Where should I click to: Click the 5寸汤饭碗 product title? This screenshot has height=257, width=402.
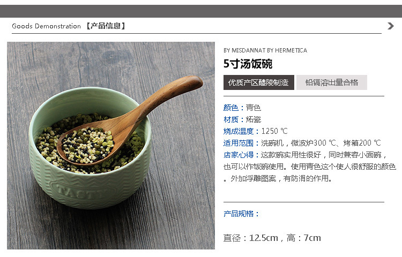tap(248, 64)
